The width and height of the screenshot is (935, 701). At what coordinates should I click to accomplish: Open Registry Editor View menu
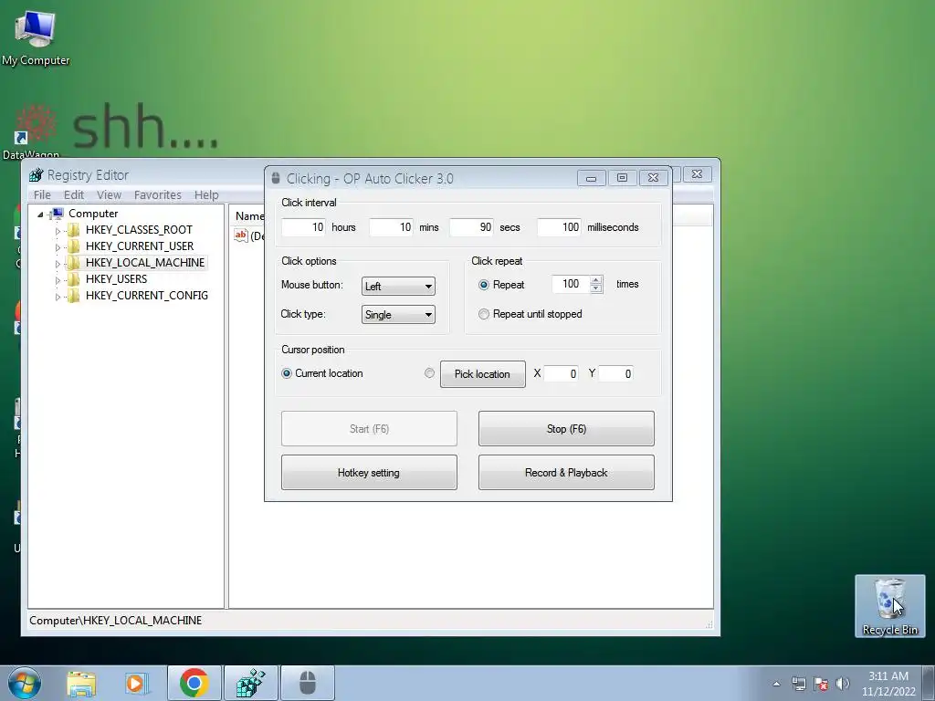pyautogui.click(x=110, y=195)
